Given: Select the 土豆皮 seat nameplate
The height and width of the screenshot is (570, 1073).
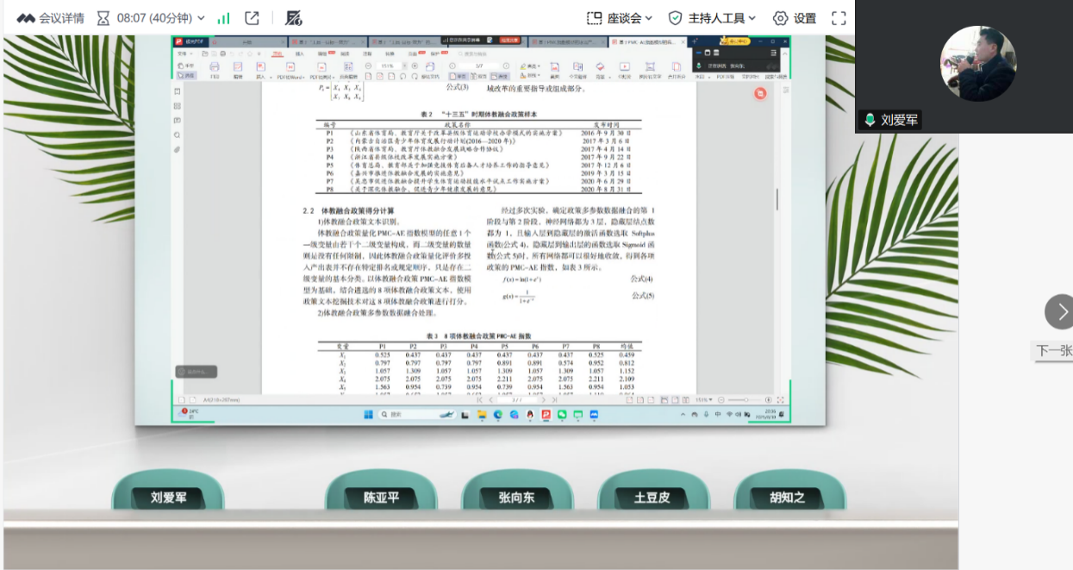Looking at the screenshot, I should (652, 498).
